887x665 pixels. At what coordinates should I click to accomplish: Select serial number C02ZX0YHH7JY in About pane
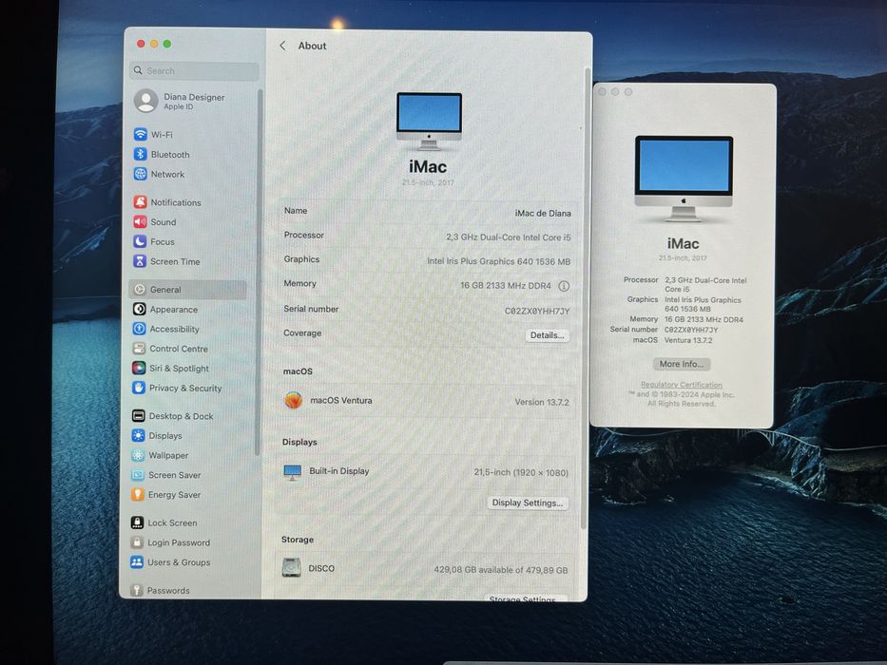[537, 311]
